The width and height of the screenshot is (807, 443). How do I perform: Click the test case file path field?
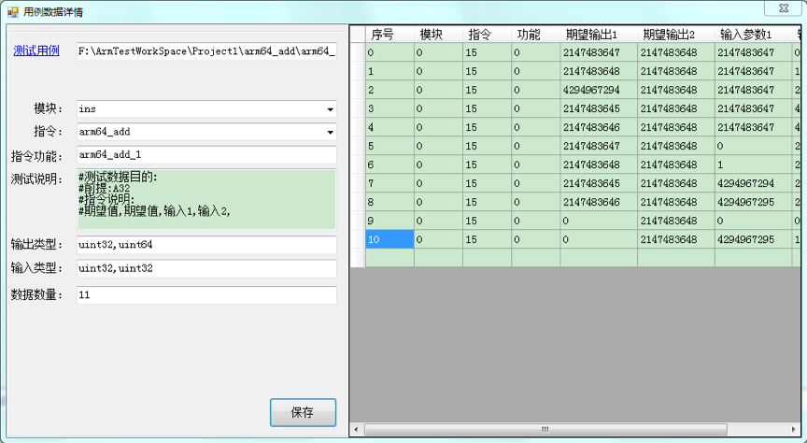pyautogui.click(x=205, y=50)
